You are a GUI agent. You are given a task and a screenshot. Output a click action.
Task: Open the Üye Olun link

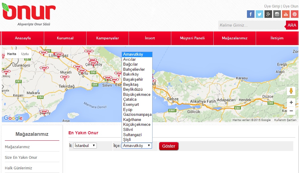(x=291, y=6)
